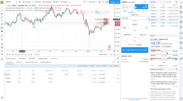Open indicator Templates menu

click(47, 2)
